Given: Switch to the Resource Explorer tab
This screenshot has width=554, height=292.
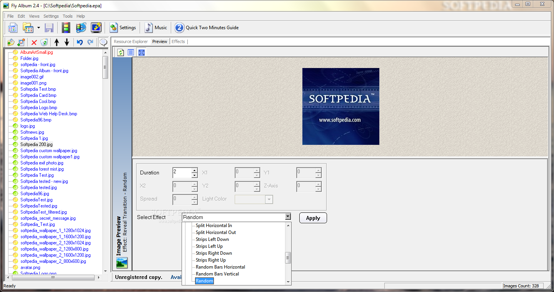Looking at the screenshot, I should pos(131,41).
